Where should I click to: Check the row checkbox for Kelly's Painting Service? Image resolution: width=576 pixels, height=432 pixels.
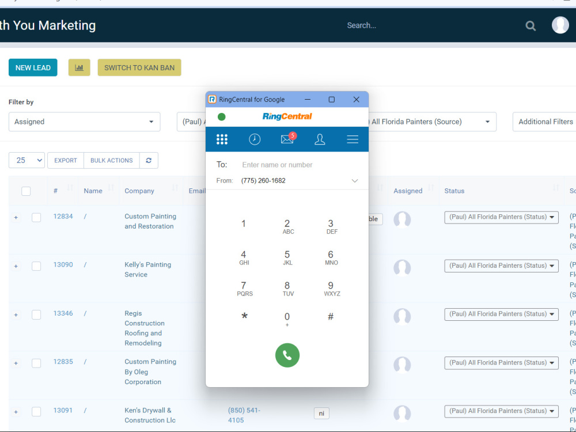36,266
